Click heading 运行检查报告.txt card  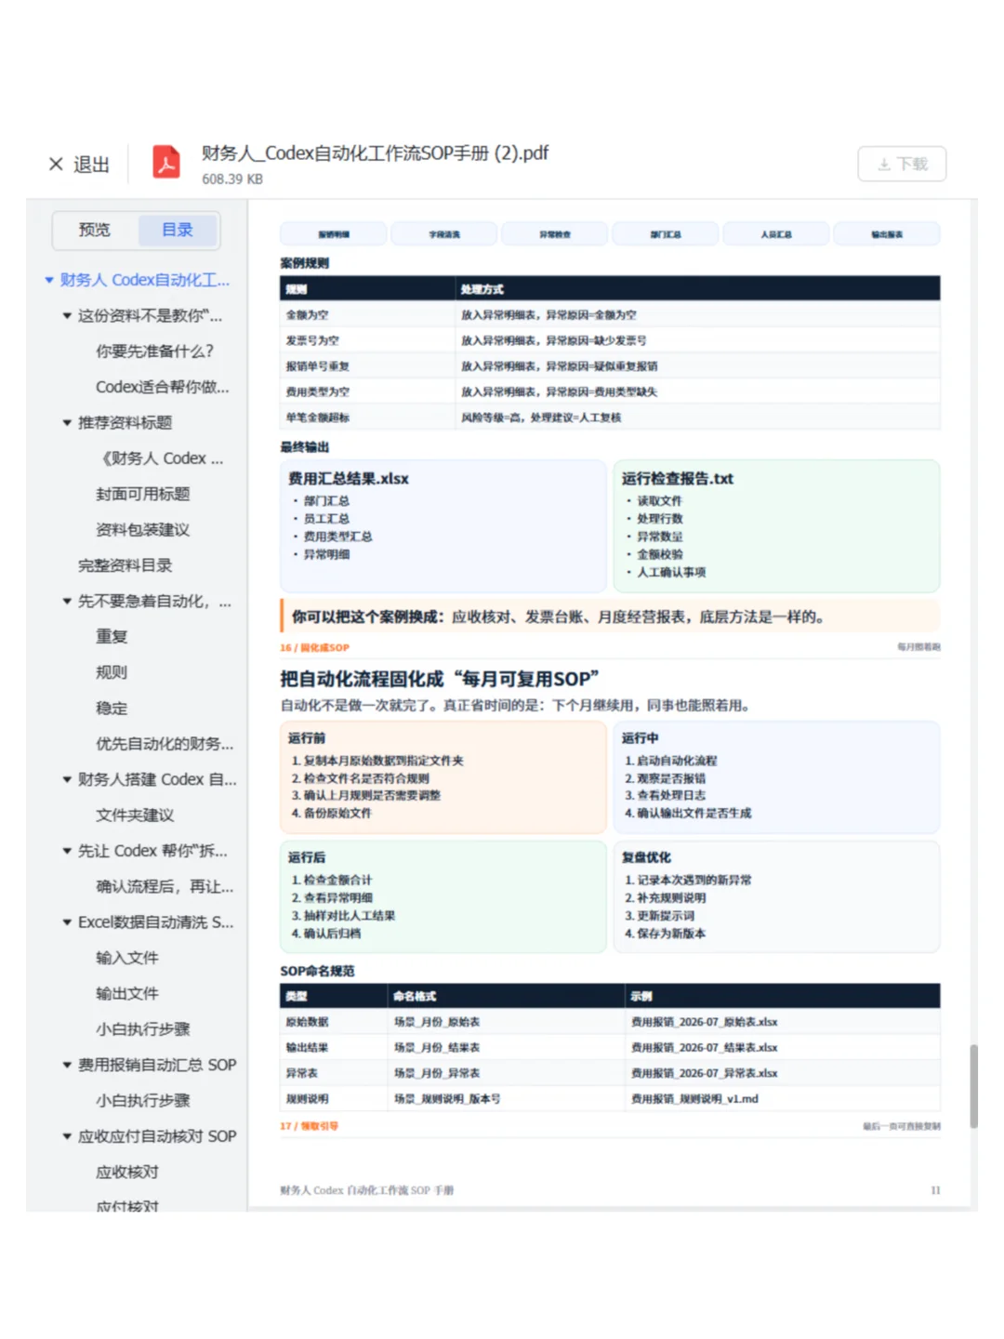(x=678, y=479)
